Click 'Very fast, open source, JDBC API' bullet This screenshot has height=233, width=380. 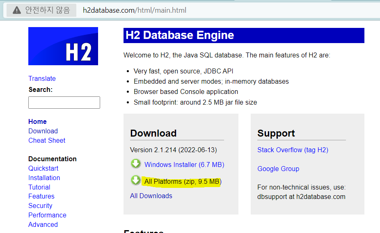click(x=183, y=71)
